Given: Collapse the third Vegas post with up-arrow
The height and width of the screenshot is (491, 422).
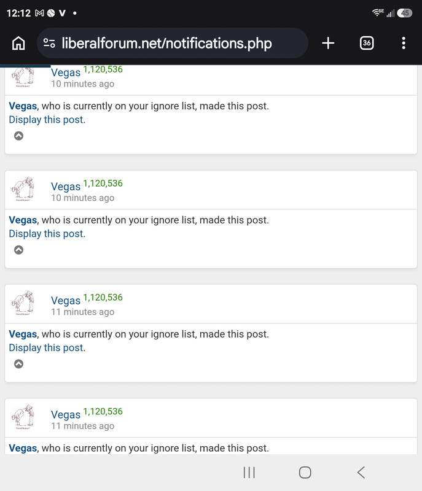Looking at the screenshot, I should (x=19, y=363).
